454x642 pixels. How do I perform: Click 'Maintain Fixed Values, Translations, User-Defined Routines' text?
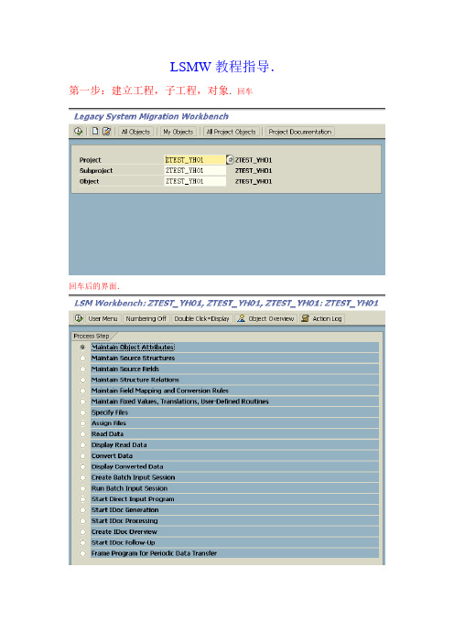[x=180, y=401]
